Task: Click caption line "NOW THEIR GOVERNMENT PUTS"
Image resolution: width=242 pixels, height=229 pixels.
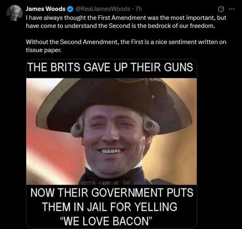Action: tap(112, 193)
